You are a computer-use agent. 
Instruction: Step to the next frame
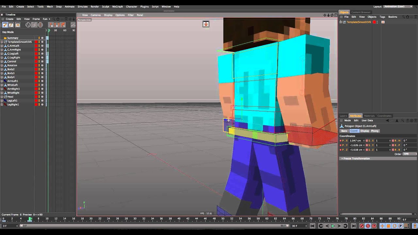point(339,226)
